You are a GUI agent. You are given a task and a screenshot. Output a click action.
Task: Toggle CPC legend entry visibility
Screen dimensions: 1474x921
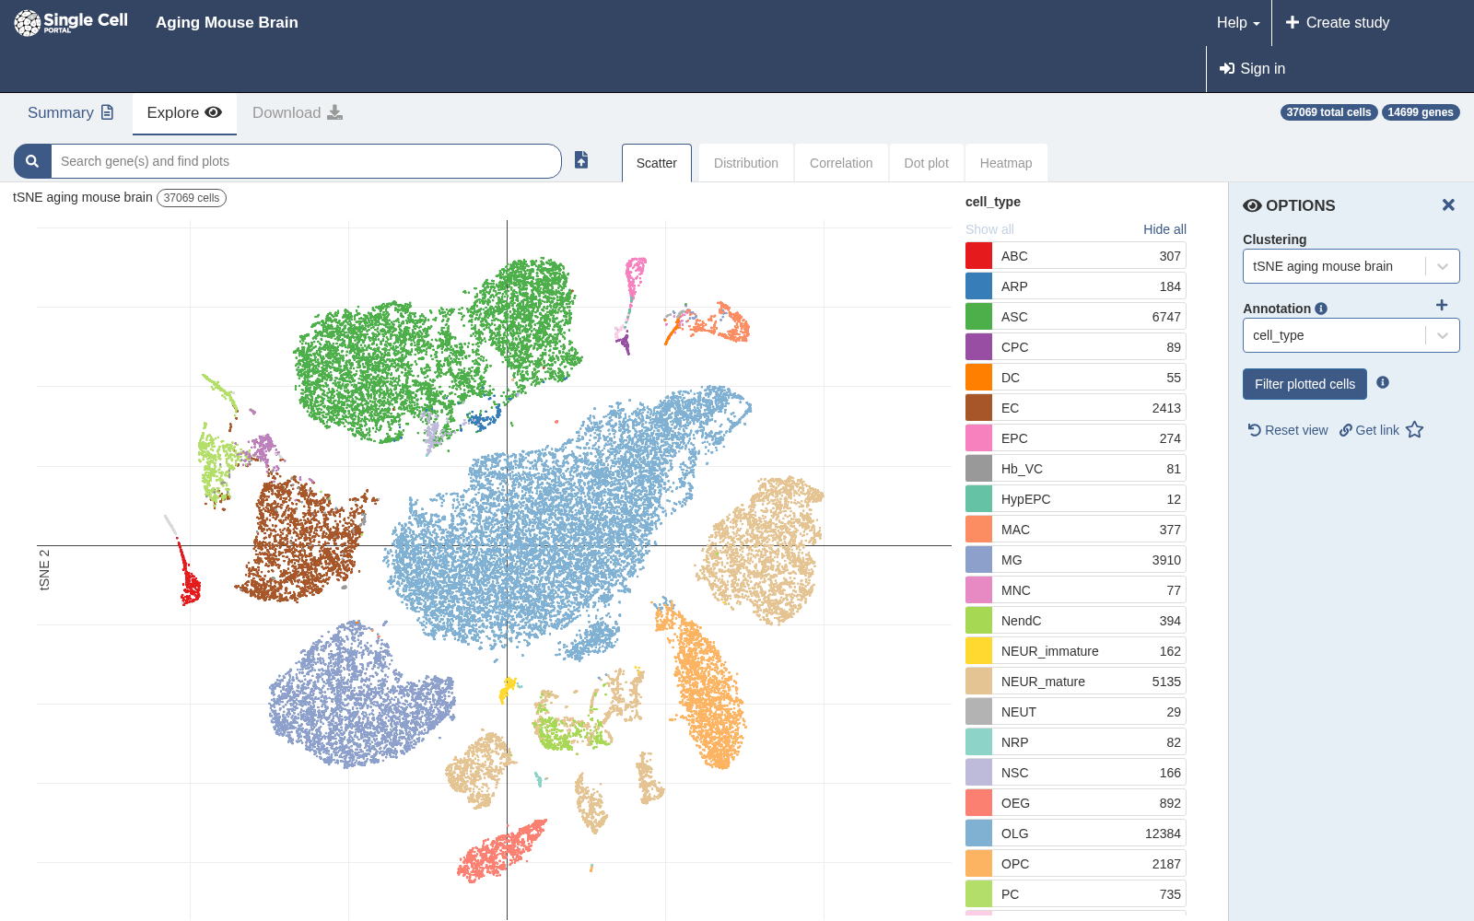pos(1076,347)
